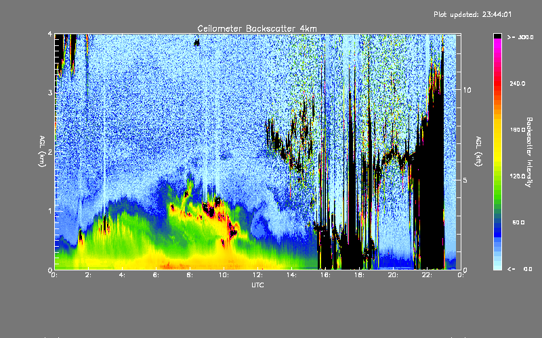Image resolution: width=542 pixels, height=338 pixels.
Task: Click the '1' km tick on left axis
Action: tap(50, 211)
